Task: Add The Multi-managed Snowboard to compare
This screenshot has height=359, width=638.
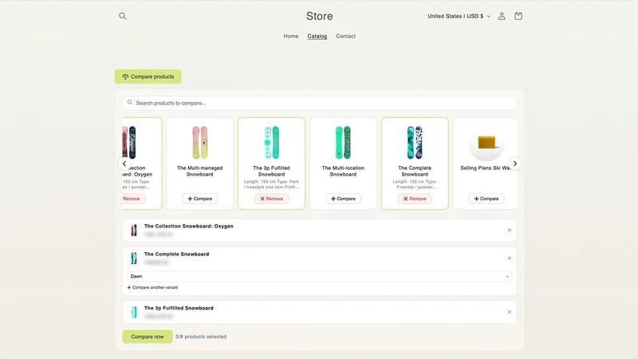Action: point(200,199)
